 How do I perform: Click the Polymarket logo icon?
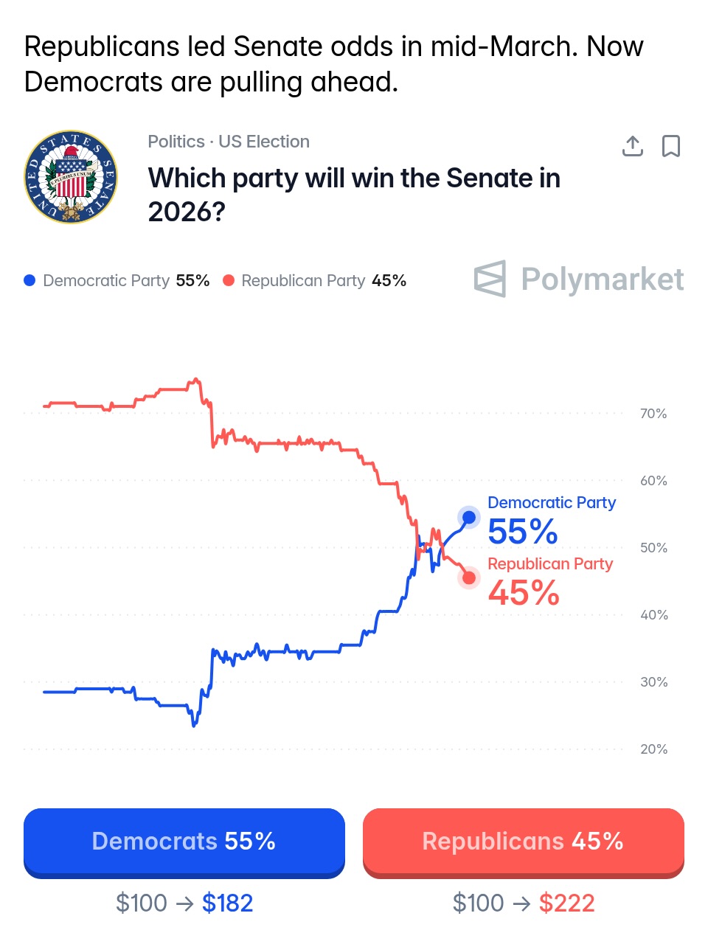[490, 279]
